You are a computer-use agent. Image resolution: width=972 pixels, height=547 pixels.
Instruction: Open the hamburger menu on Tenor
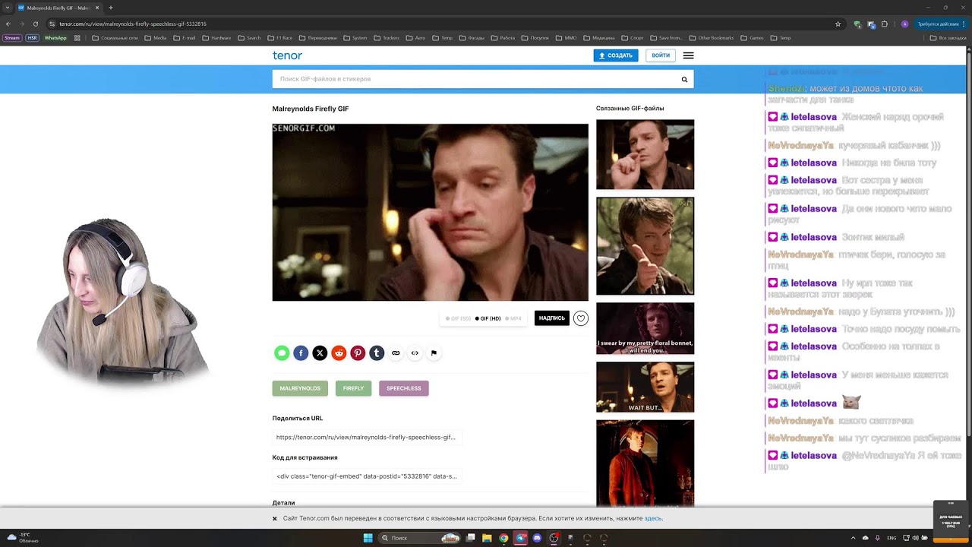pyautogui.click(x=688, y=55)
